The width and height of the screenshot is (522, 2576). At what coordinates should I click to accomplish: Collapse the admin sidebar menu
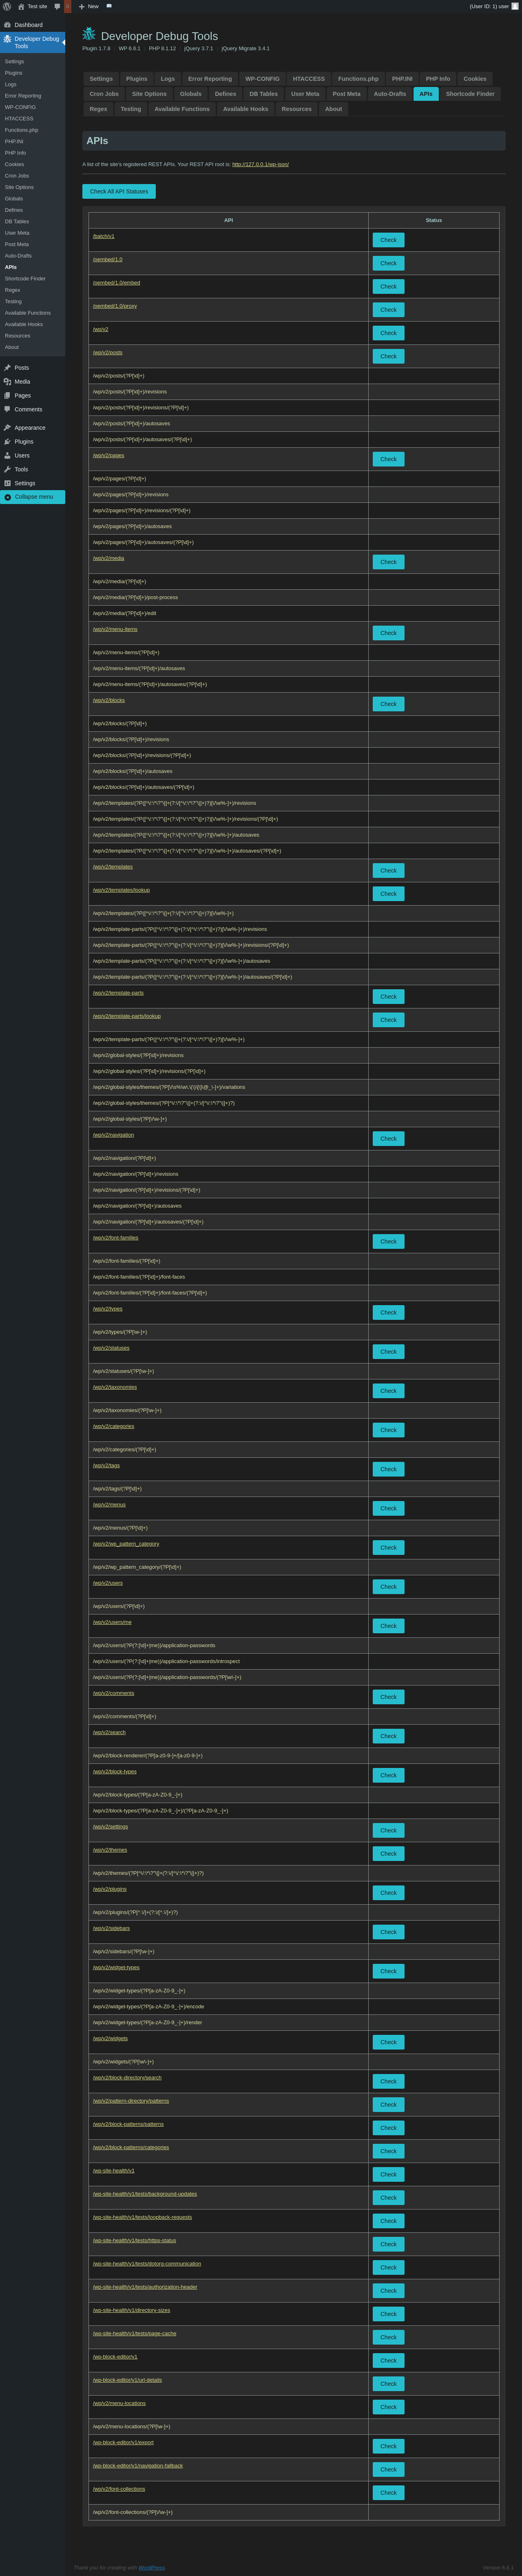(32, 497)
